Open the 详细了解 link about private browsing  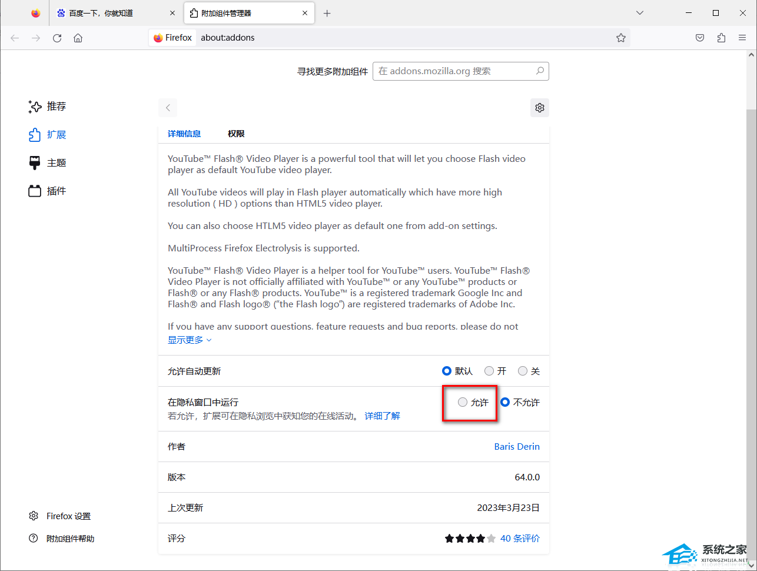382,416
